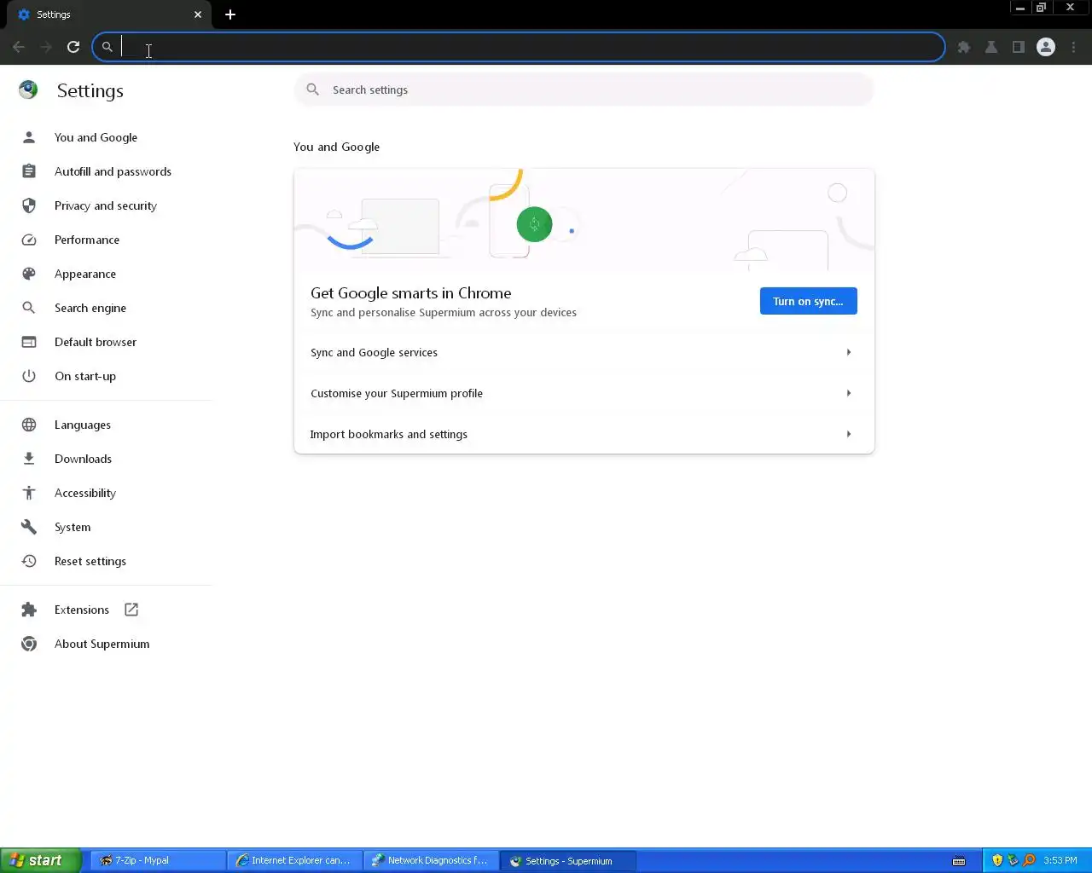The width and height of the screenshot is (1092, 873).
Task: Toggle the side panel icon
Action: 1019,47
